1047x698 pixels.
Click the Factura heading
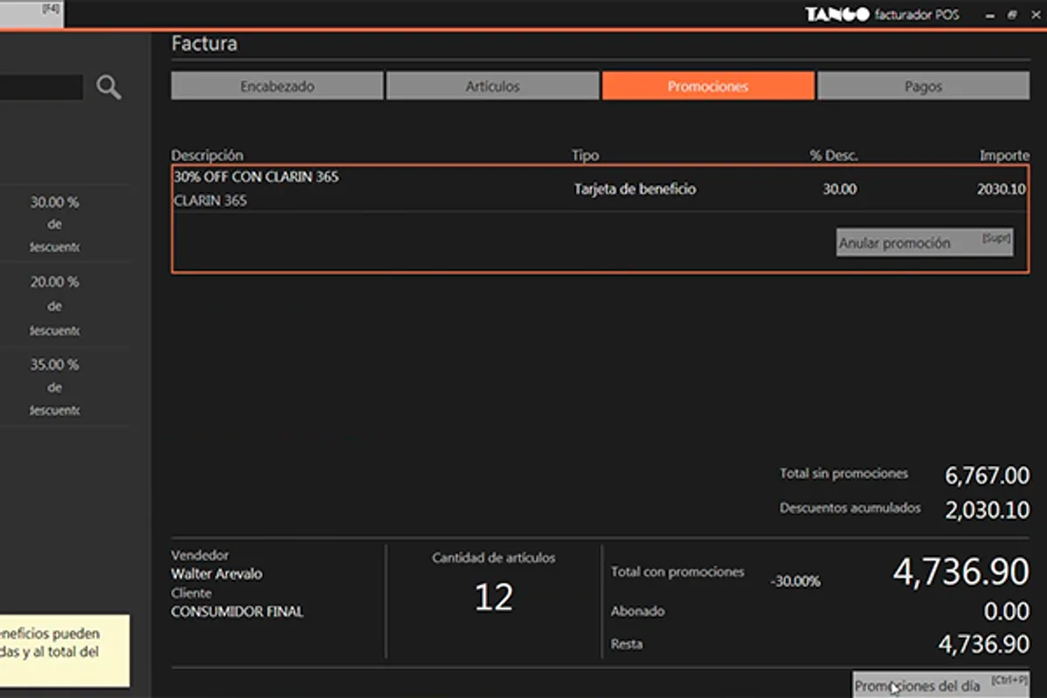click(x=204, y=43)
